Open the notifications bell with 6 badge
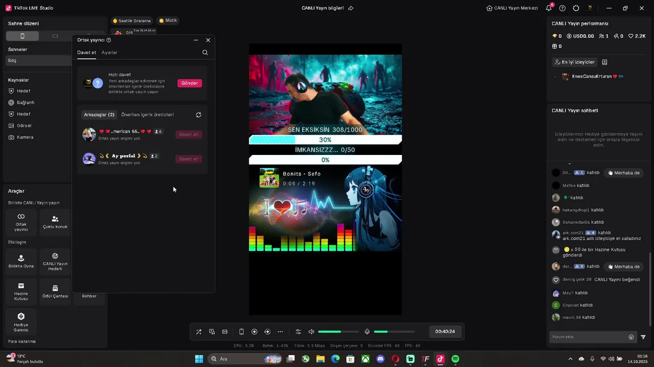The image size is (654, 367). 549,8
